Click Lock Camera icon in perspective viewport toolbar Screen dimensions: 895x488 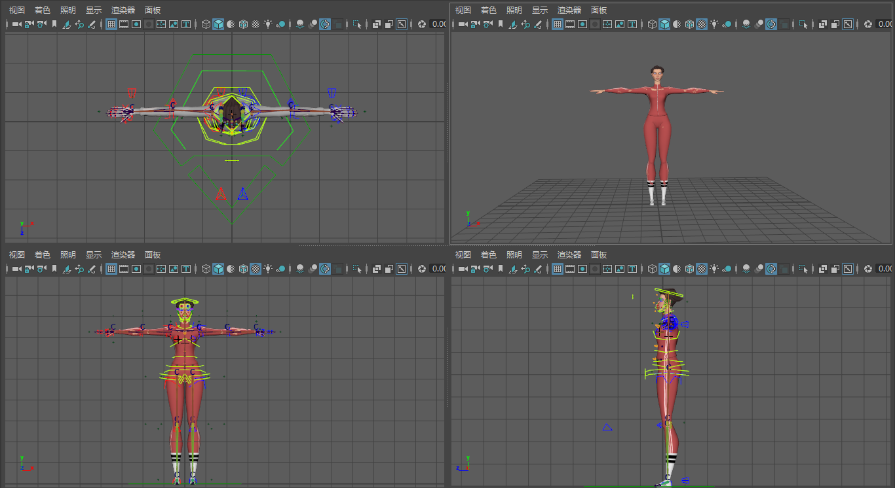point(475,24)
